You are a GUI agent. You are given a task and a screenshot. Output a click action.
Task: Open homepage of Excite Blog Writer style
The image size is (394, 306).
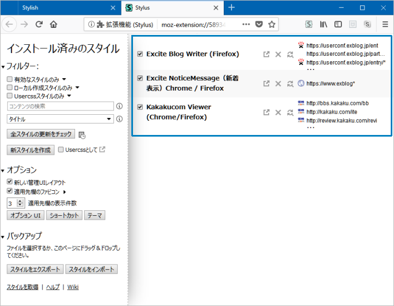266,54
